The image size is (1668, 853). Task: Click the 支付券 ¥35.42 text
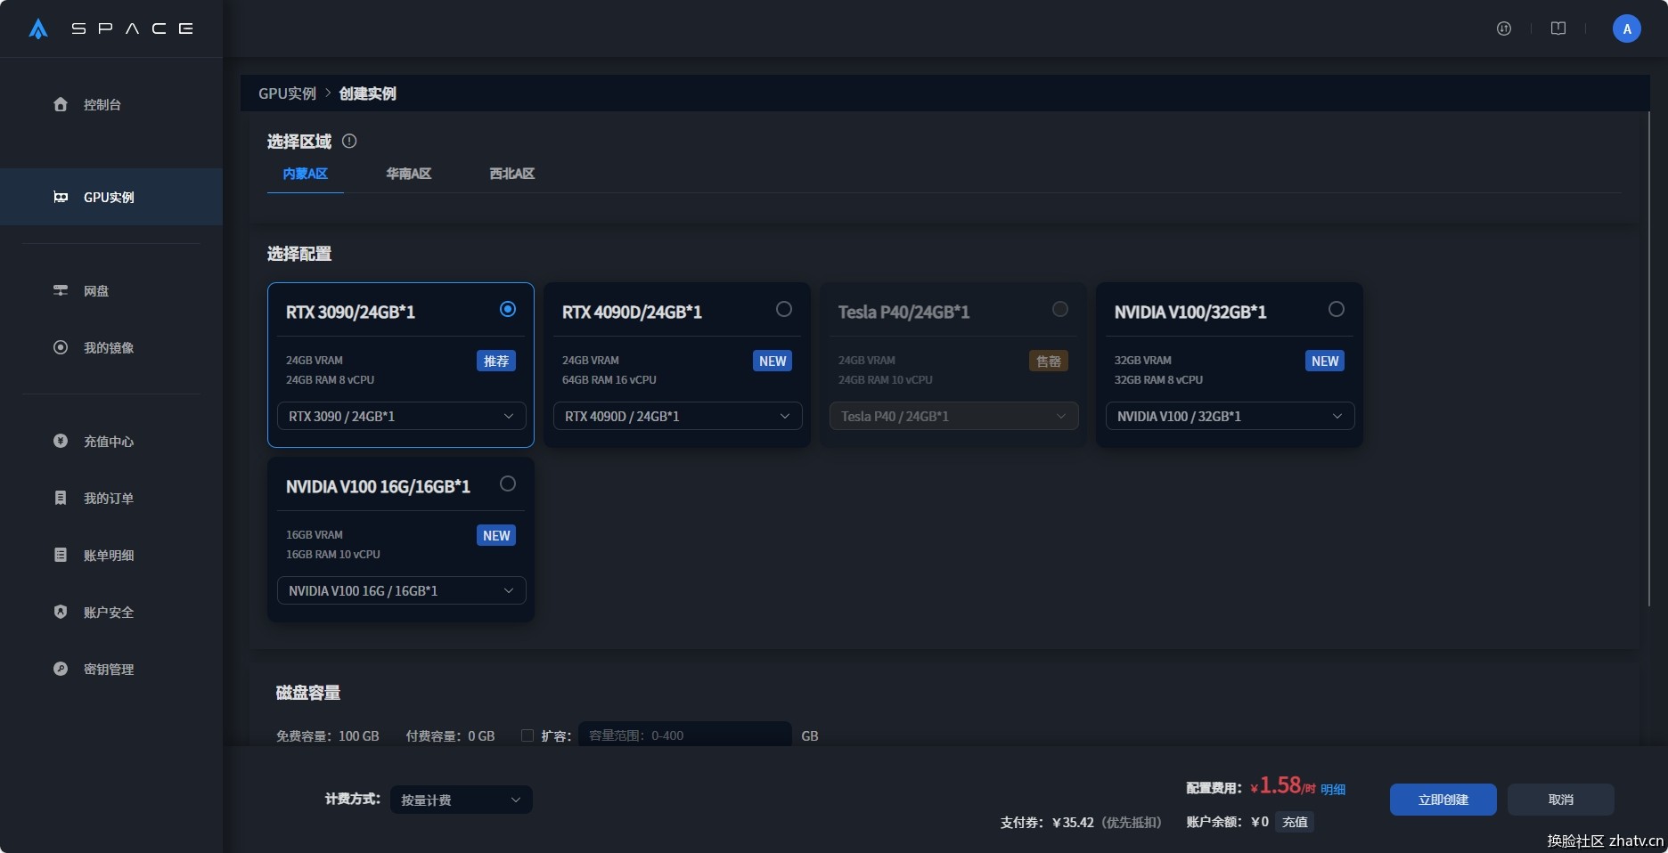pyautogui.click(x=1047, y=822)
